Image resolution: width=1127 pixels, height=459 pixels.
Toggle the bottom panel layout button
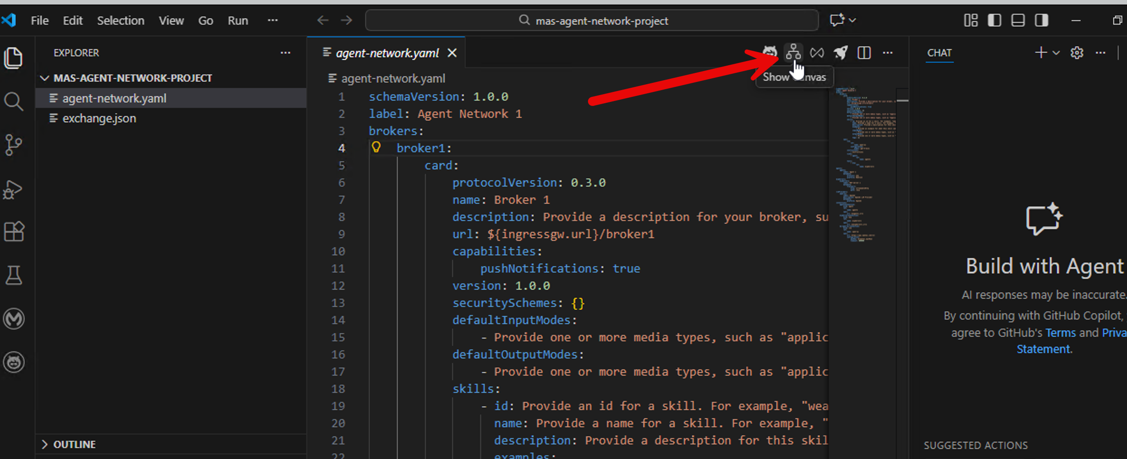pyautogui.click(x=1018, y=20)
